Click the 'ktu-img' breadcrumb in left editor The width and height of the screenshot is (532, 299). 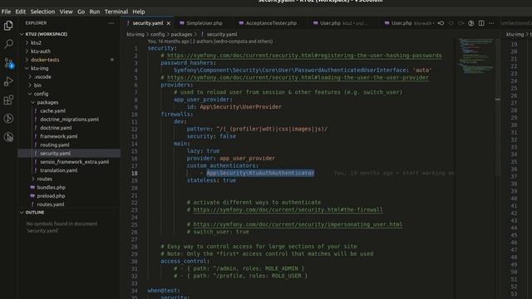135,34
